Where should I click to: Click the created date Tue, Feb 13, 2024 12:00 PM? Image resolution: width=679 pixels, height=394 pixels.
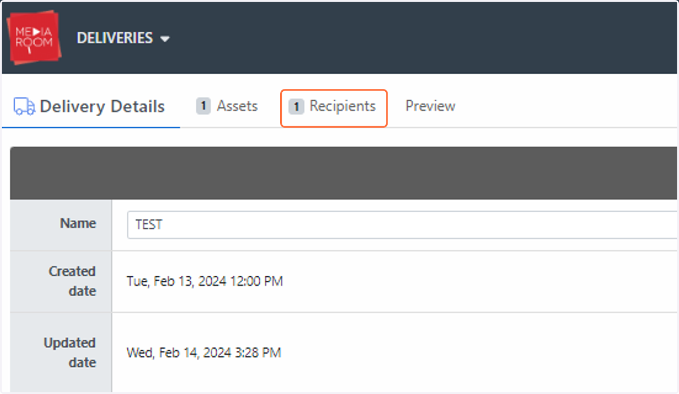click(x=205, y=281)
